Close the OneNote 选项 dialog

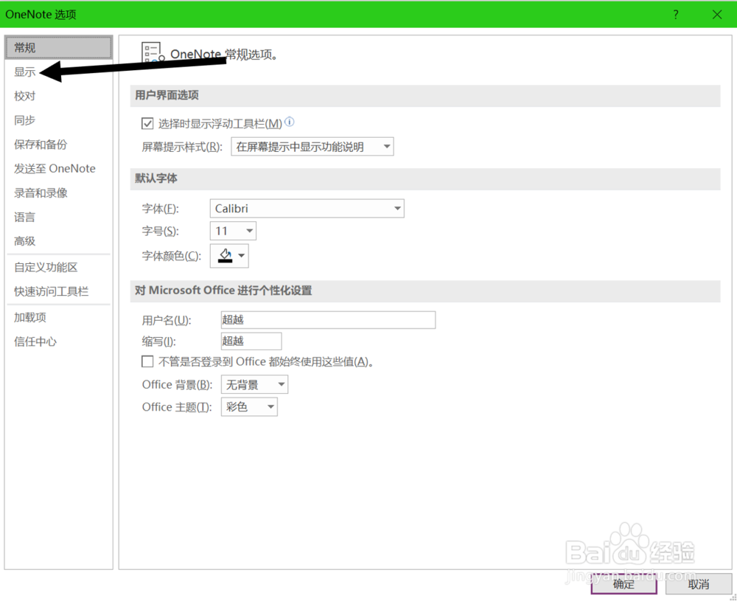coord(717,15)
